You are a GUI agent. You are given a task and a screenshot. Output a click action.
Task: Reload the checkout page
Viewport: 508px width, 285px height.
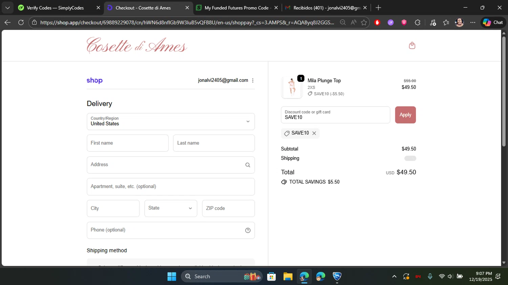click(x=21, y=22)
